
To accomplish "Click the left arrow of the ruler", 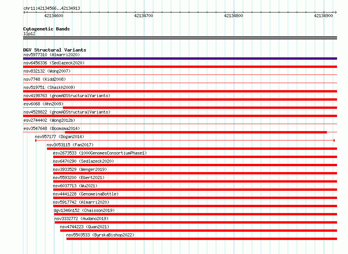I will click(x=24, y=12).
